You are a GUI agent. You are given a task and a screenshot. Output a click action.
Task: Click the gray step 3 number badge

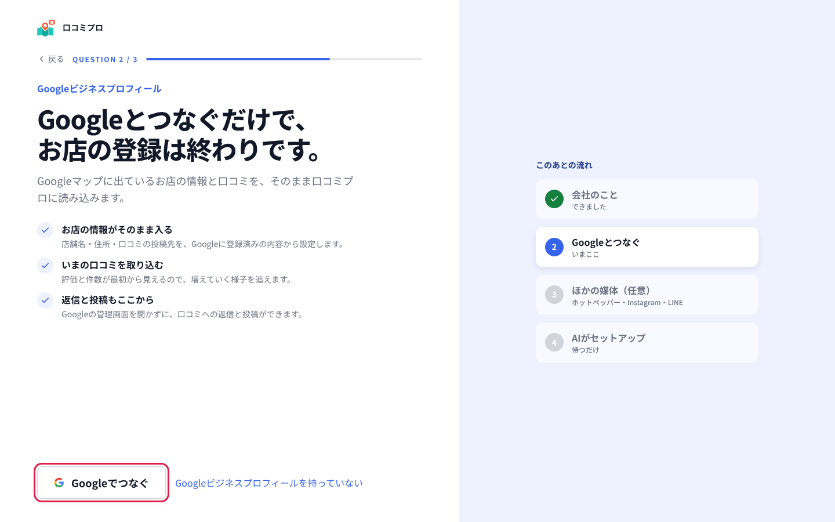coord(554,295)
